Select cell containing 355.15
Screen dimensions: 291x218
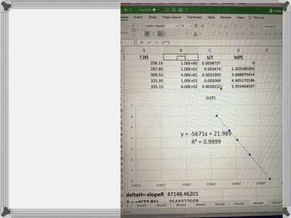pos(144,87)
